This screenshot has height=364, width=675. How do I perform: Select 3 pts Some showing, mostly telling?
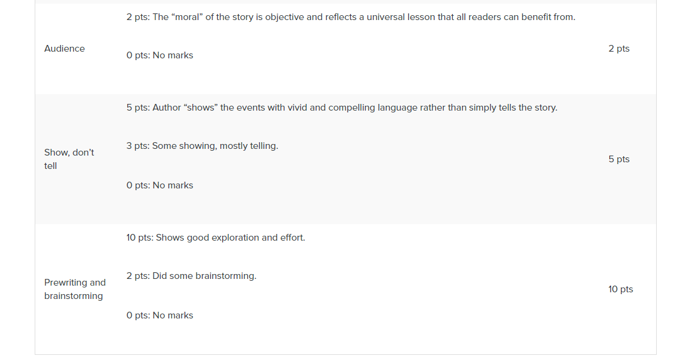[202, 146]
